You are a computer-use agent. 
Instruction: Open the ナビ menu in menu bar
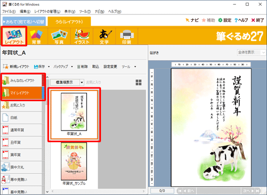(99, 12)
